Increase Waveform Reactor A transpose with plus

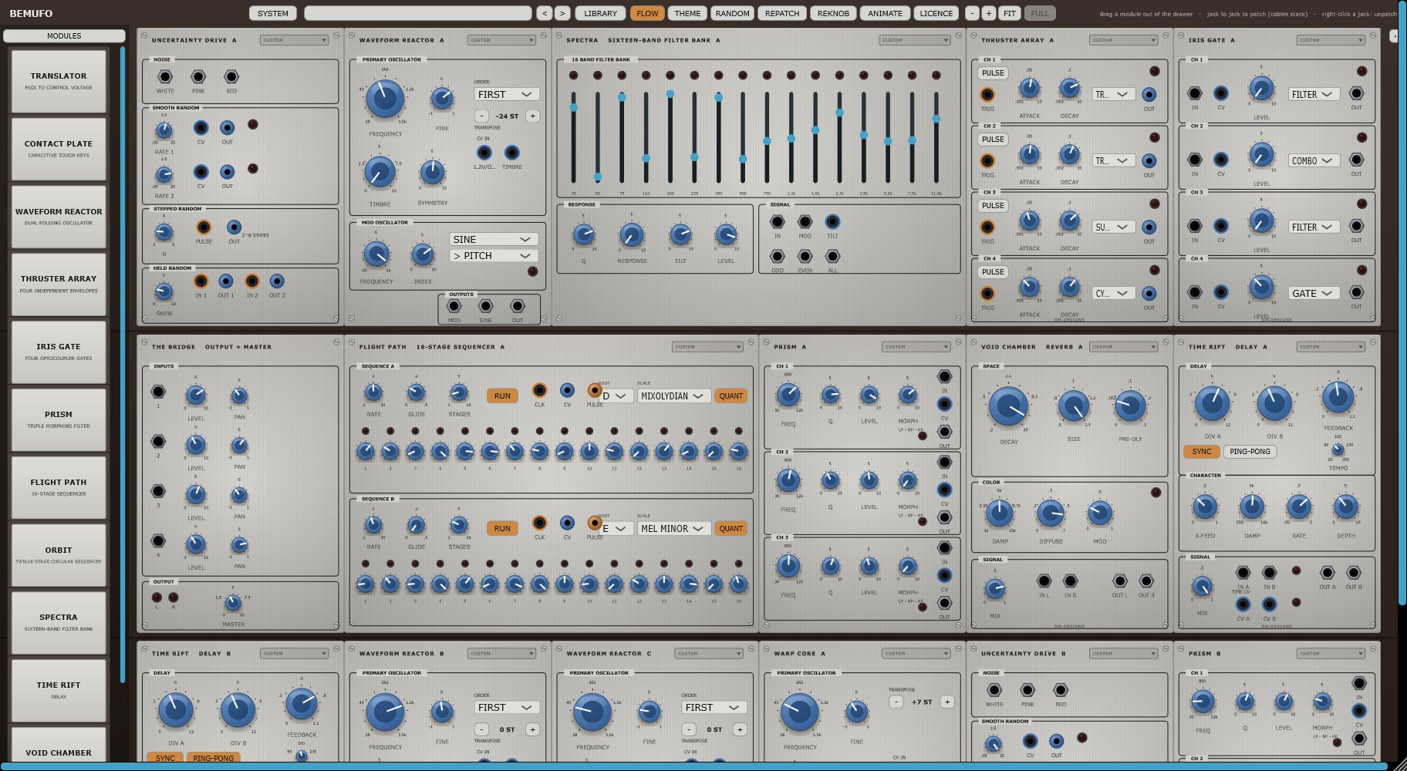tap(532, 116)
